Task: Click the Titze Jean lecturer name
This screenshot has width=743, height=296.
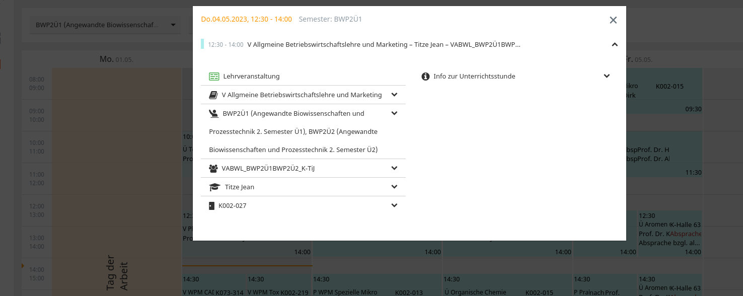Action: click(240, 187)
